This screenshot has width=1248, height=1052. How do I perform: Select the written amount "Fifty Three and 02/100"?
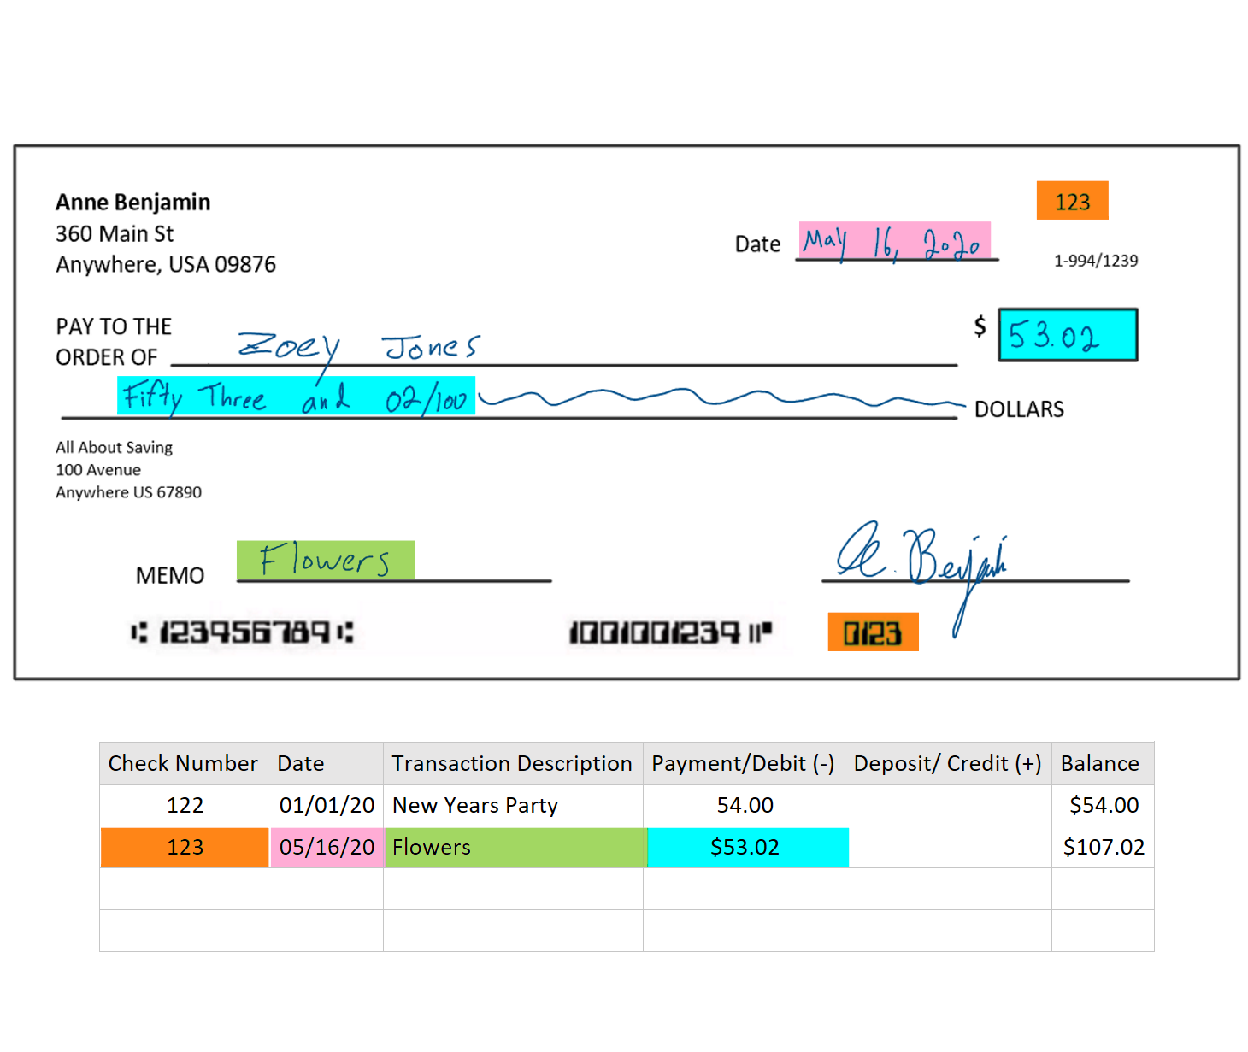(296, 397)
